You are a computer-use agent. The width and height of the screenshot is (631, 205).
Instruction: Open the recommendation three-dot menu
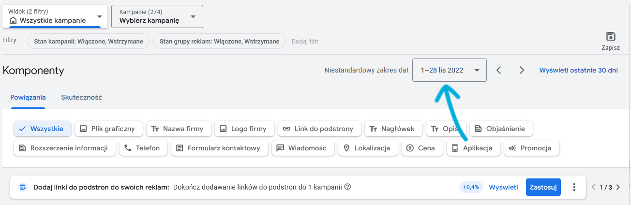coord(574,187)
